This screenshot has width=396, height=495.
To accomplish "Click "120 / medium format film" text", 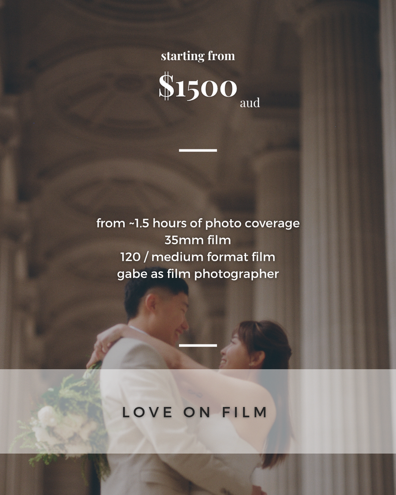I will 198,257.
